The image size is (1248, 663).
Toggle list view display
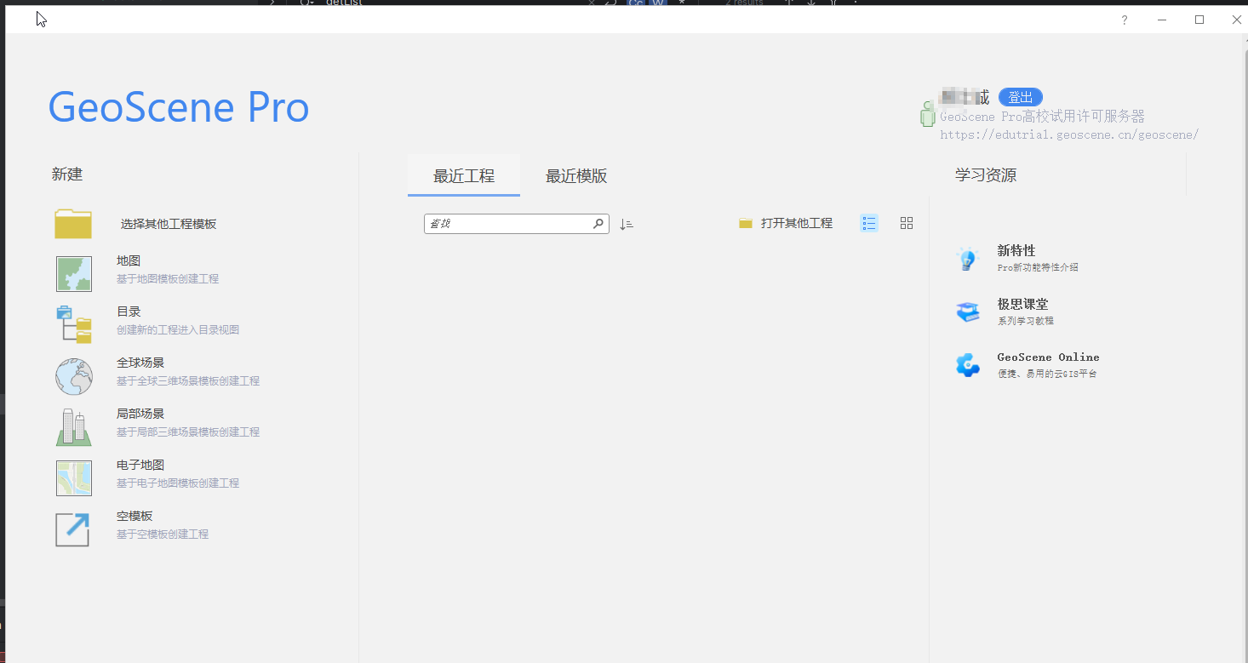[x=869, y=223]
